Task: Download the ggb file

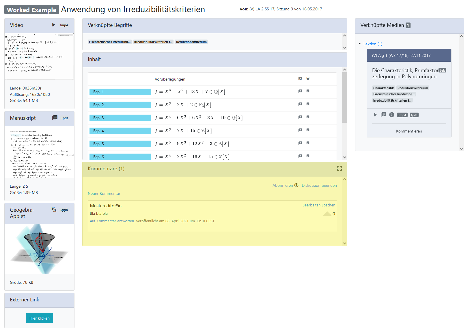Action: [x=64, y=210]
